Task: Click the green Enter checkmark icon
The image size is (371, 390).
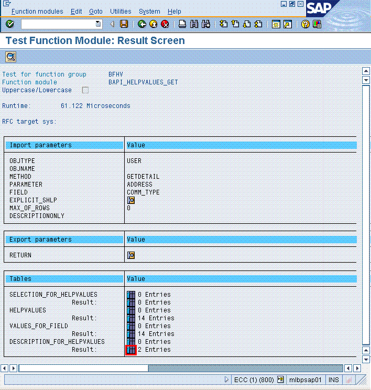Action: (x=10, y=24)
